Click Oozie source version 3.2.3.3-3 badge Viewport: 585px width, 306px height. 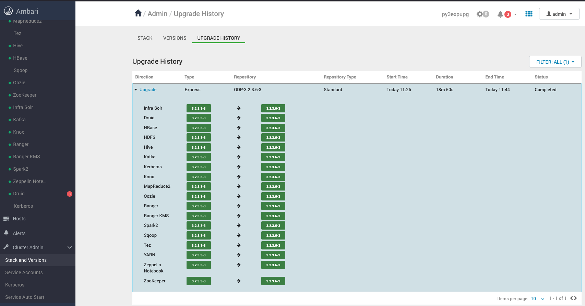click(199, 196)
